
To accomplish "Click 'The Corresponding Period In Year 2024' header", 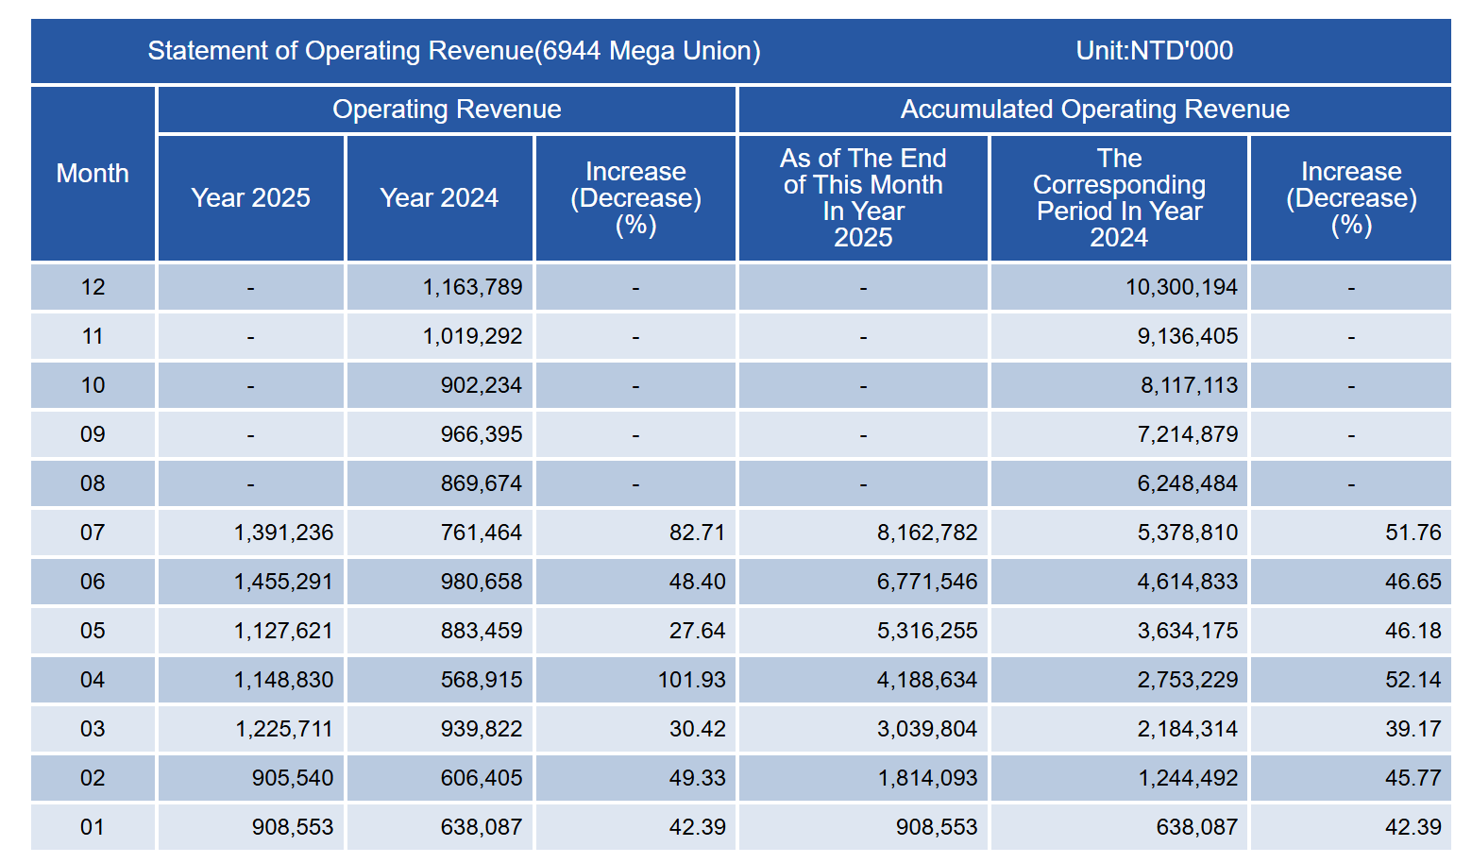I will (1119, 198).
